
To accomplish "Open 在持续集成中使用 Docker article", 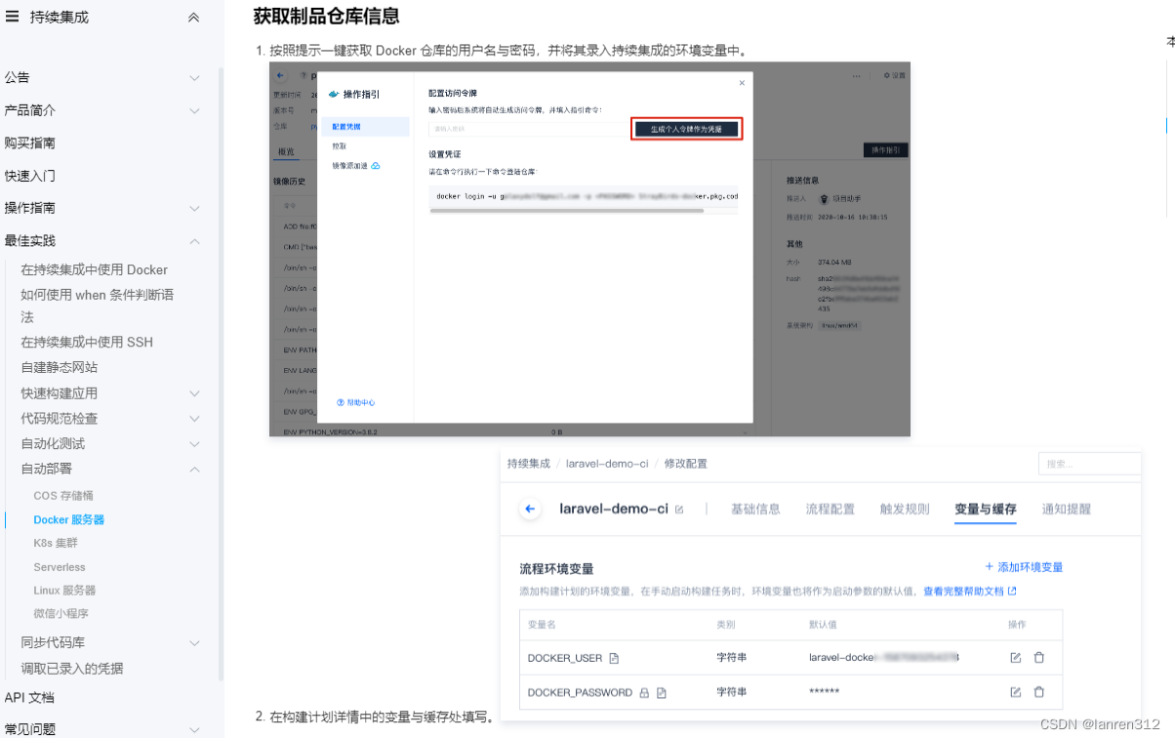I will pyautogui.click(x=95, y=269).
